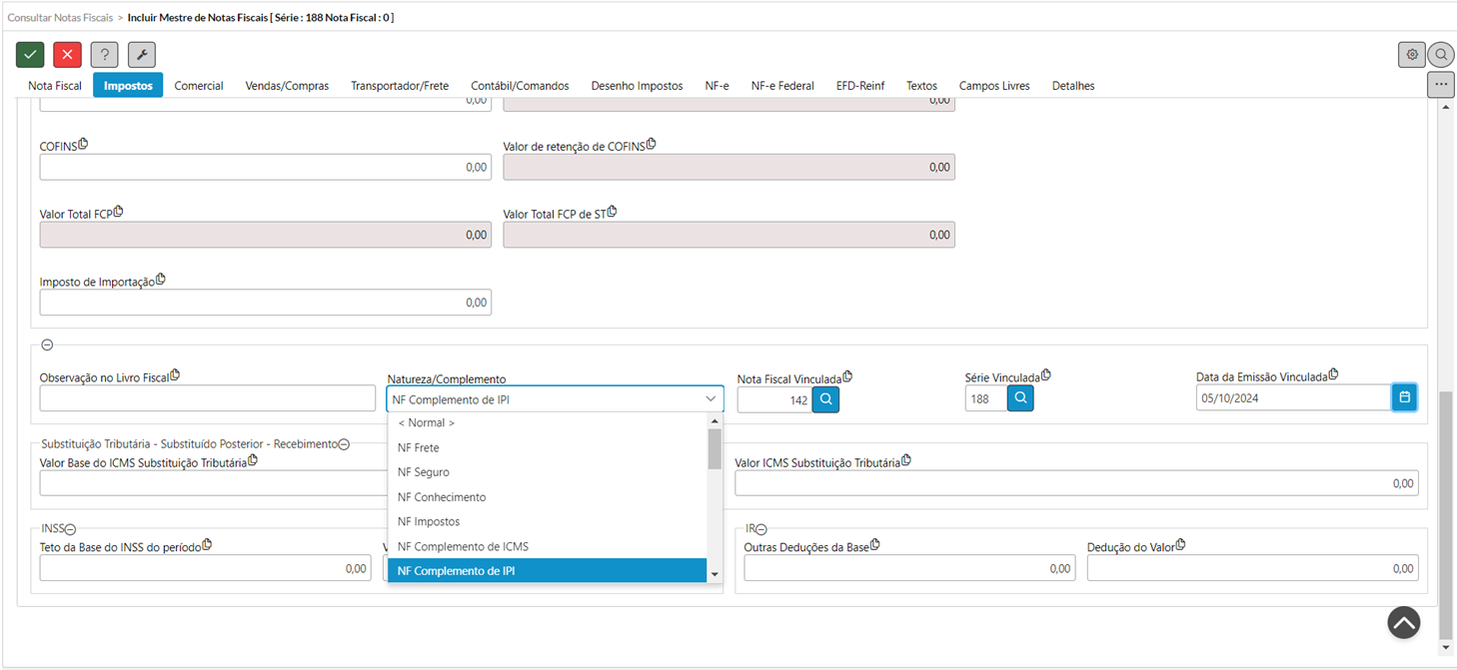1457x670 pixels.
Task: Click the Observação no Livro Fiscal field
Action: [207, 398]
